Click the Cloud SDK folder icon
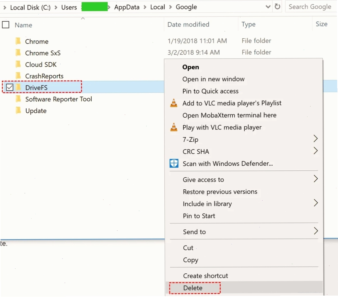Viewport: 338px width, 297px height. (18, 64)
